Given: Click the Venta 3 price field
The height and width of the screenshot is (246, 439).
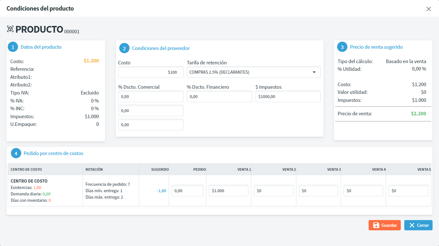Looking at the screenshot, I should coord(318,191).
